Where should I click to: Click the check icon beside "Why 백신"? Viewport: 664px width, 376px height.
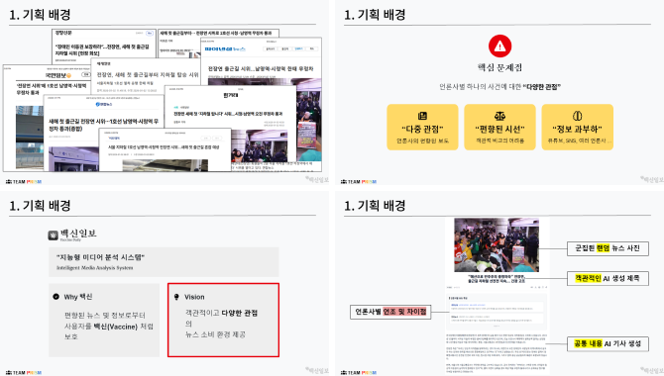(x=55, y=297)
